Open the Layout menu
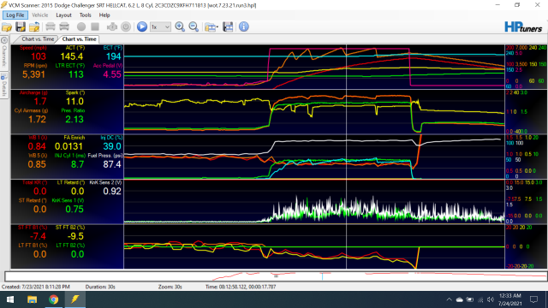 tap(63, 15)
